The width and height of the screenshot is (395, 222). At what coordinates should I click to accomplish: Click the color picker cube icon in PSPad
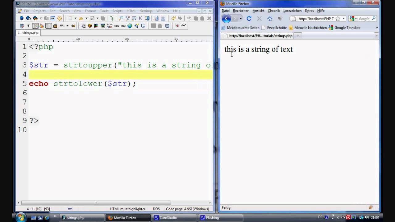pos(90,26)
